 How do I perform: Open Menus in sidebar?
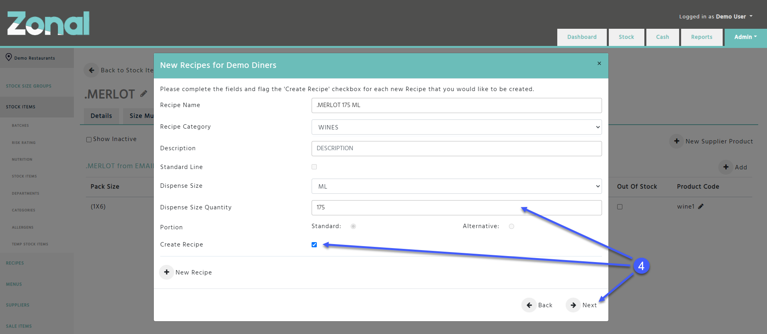tap(14, 284)
